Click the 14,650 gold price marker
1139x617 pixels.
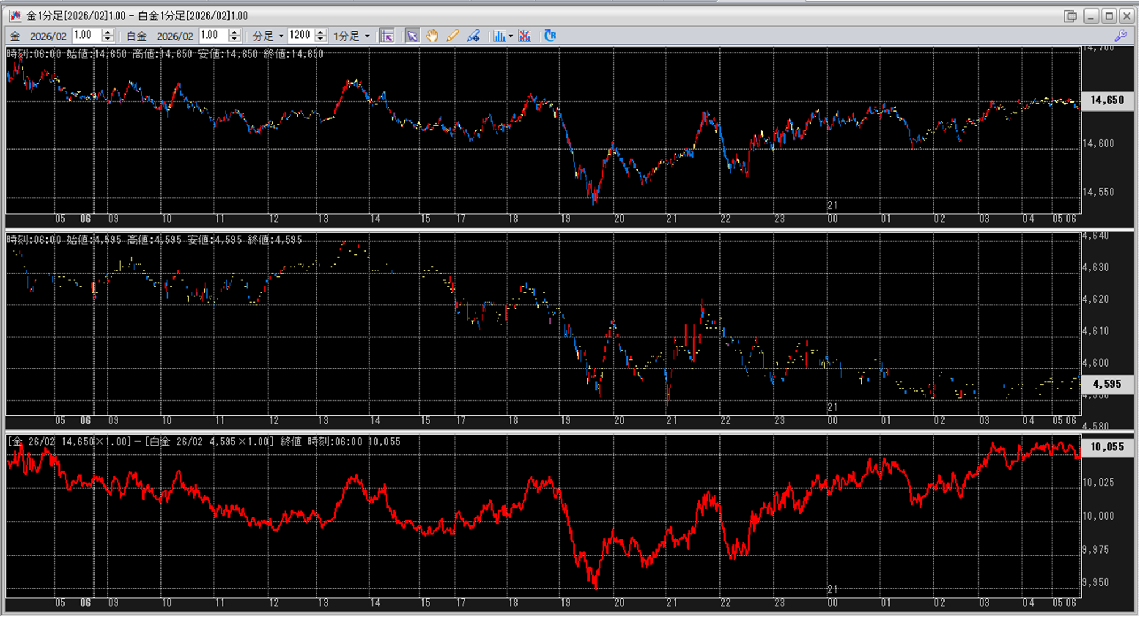1106,100
